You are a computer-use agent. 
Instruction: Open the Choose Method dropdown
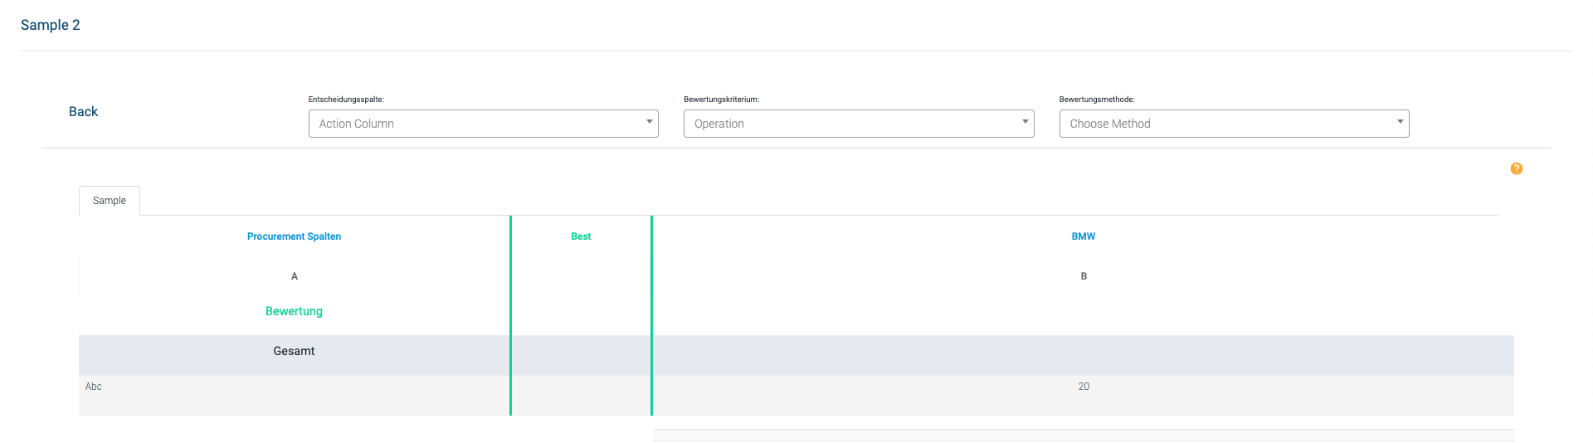click(x=1234, y=124)
